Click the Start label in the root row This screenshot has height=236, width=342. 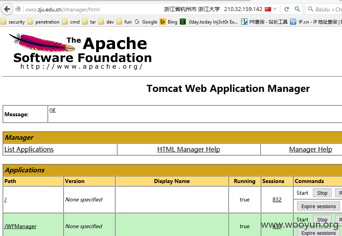coord(302,193)
